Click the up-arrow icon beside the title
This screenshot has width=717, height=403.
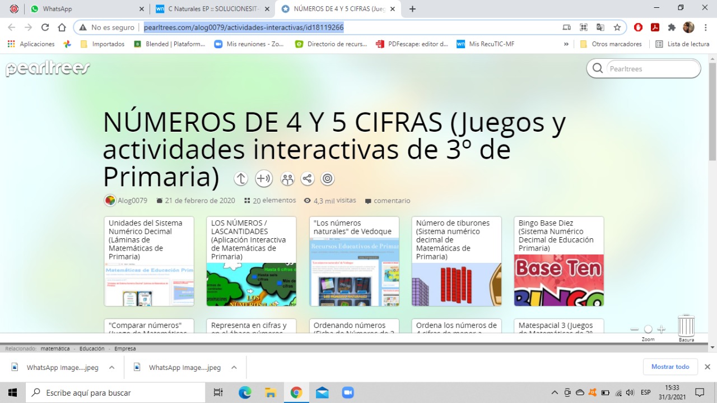point(241,179)
